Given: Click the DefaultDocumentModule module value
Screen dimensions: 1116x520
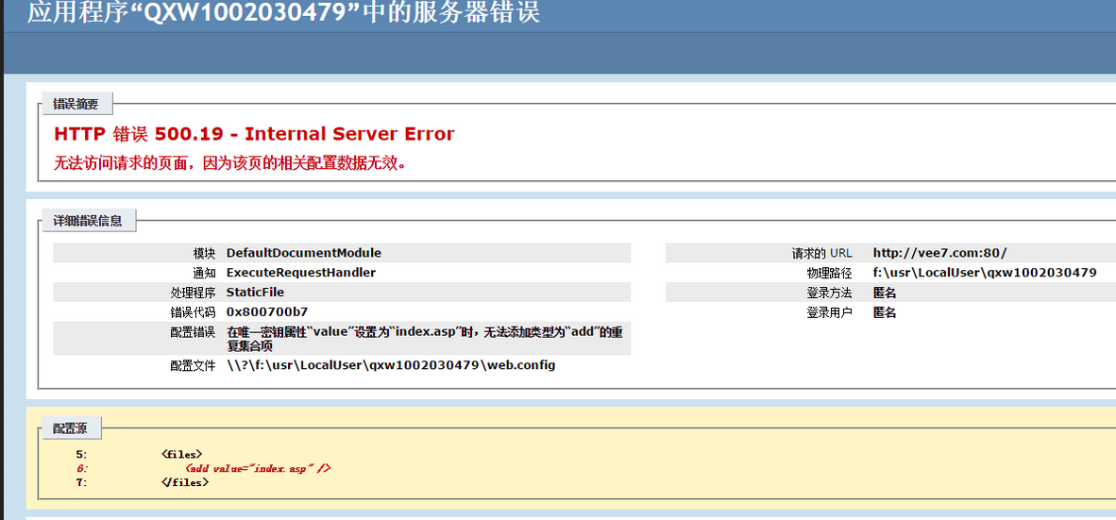Looking at the screenshot, I should [303, 253].
